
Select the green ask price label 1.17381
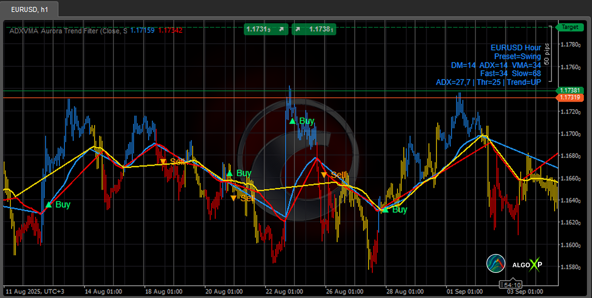pyautogui.click(x=570, y=91)
